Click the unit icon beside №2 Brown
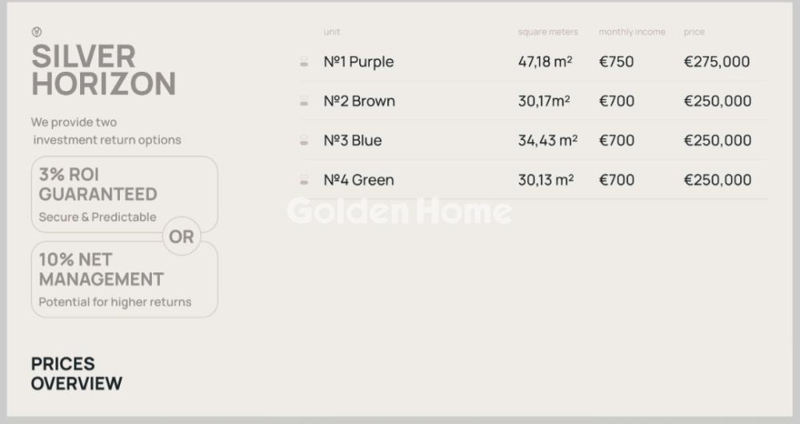Viewport: 800px width, 424px height. (x=304, y=101)
